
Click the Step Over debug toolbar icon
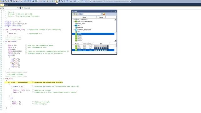click(59, 1)
